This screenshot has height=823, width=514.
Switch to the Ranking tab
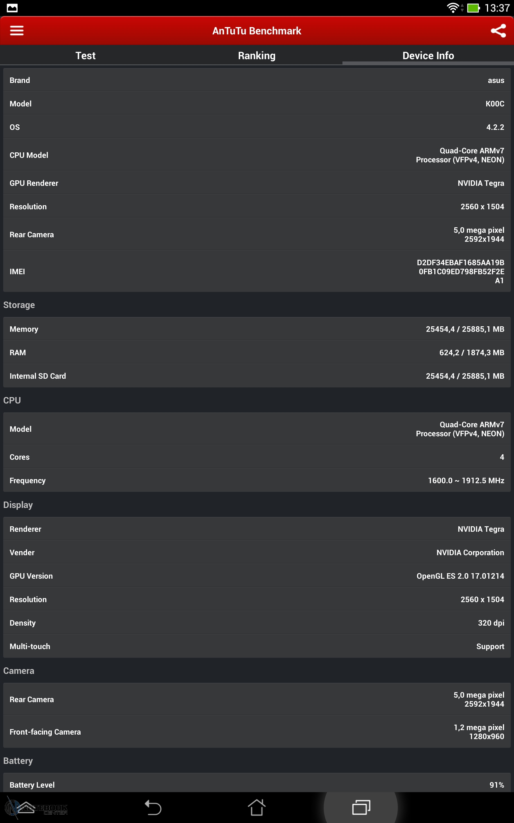coord(257,55)
